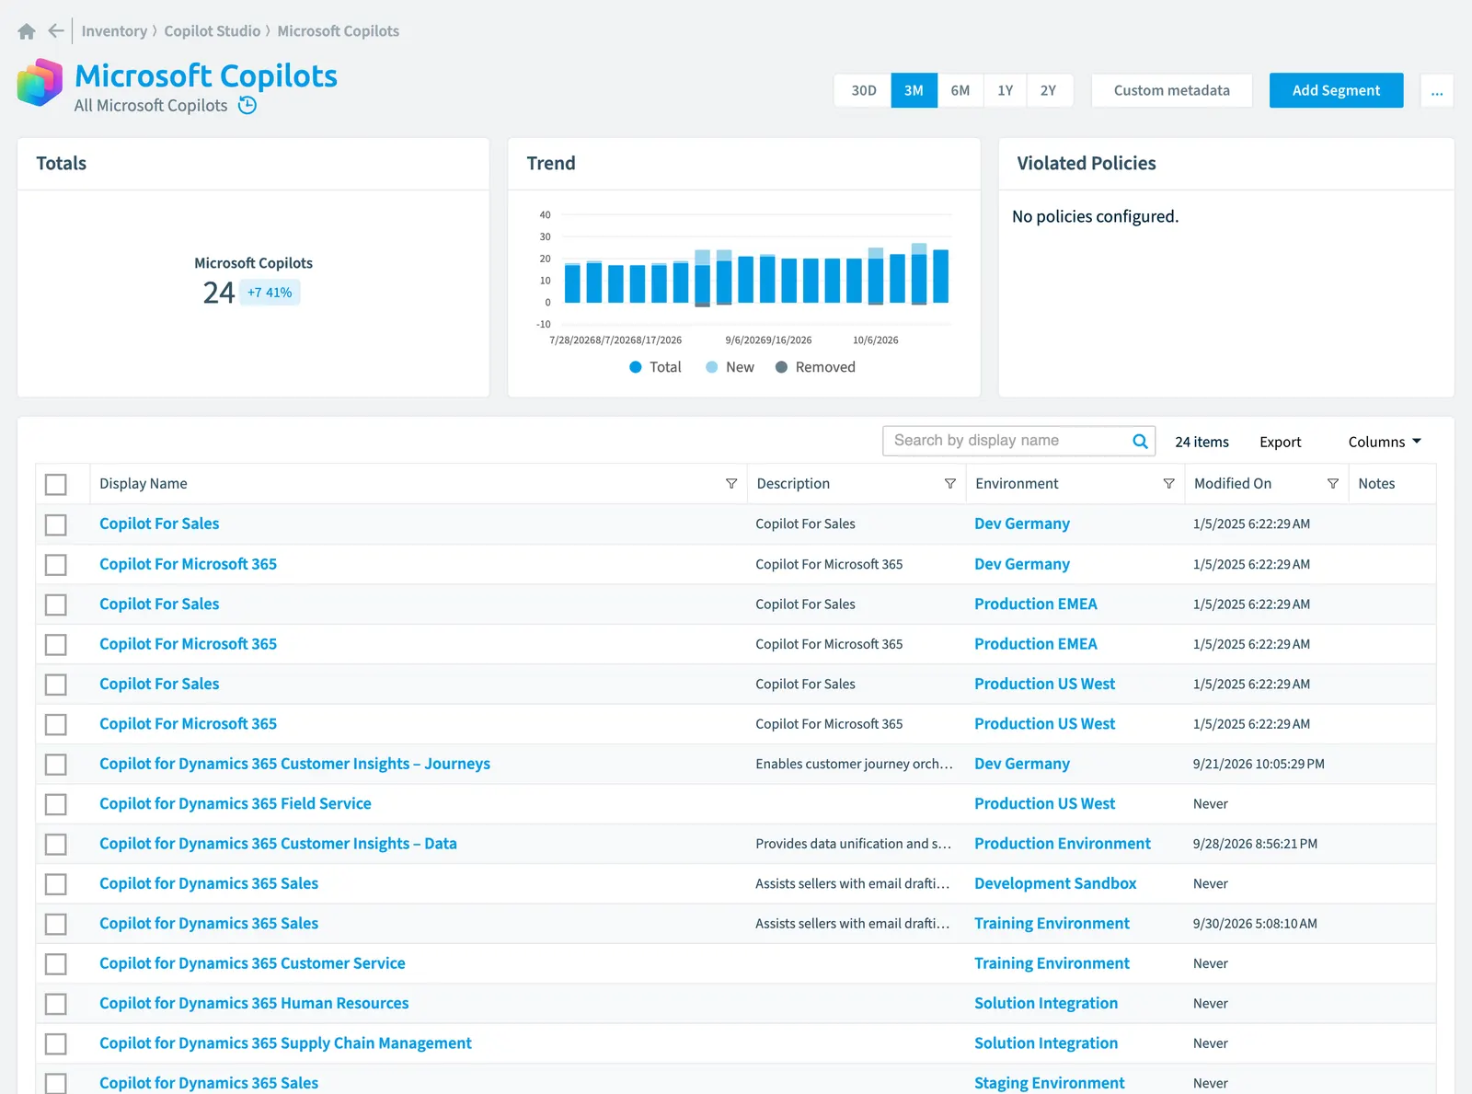Open the Development Sandbox environment link
Screen dimensions: 1472x1094
(1055, 883)
